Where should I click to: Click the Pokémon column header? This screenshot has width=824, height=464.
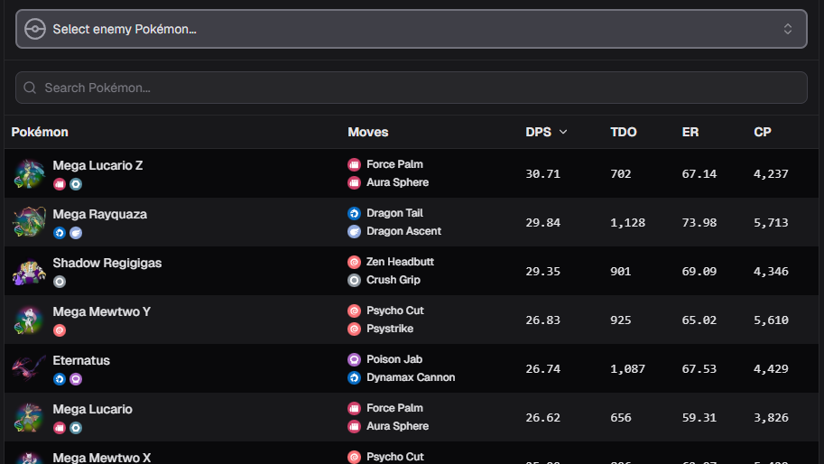point(40,132)
